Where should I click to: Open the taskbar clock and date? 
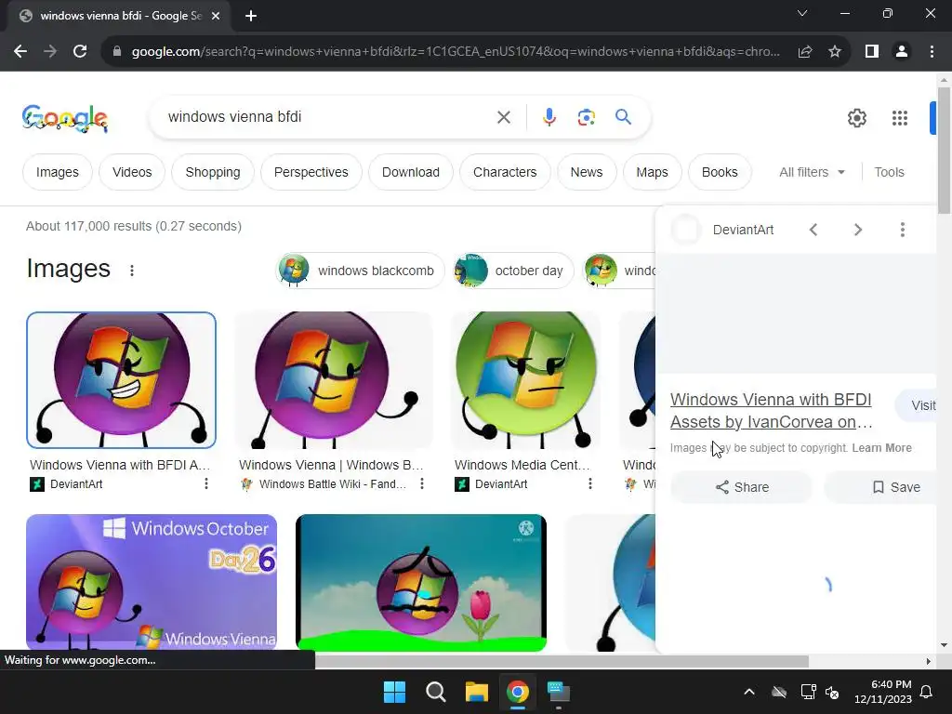[x=883, y=692]
